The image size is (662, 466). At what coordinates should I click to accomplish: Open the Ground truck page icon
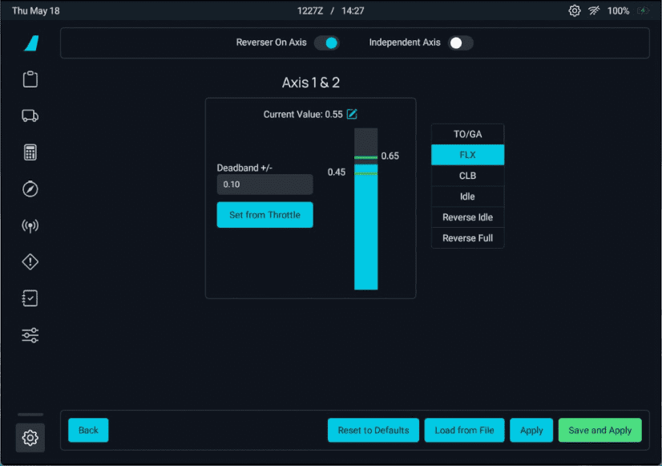[30, 116]
